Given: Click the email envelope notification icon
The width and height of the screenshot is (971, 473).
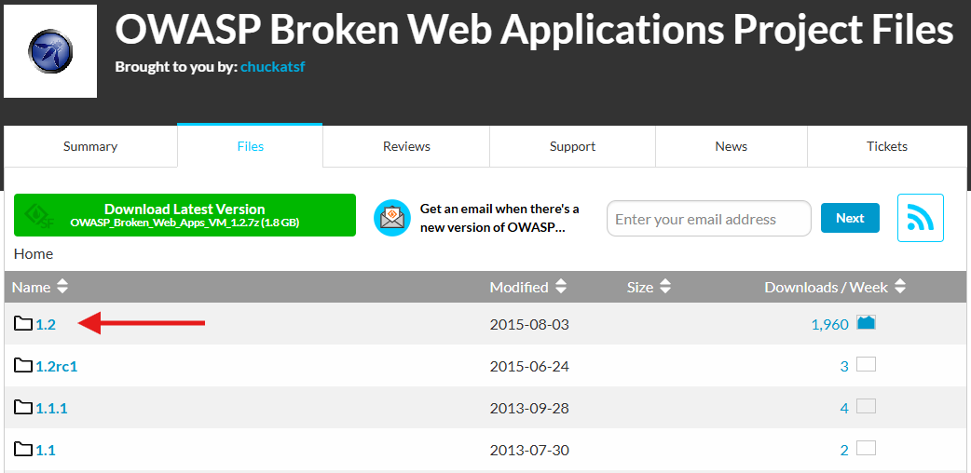Looking at the screenshot, I should (392, 218).
